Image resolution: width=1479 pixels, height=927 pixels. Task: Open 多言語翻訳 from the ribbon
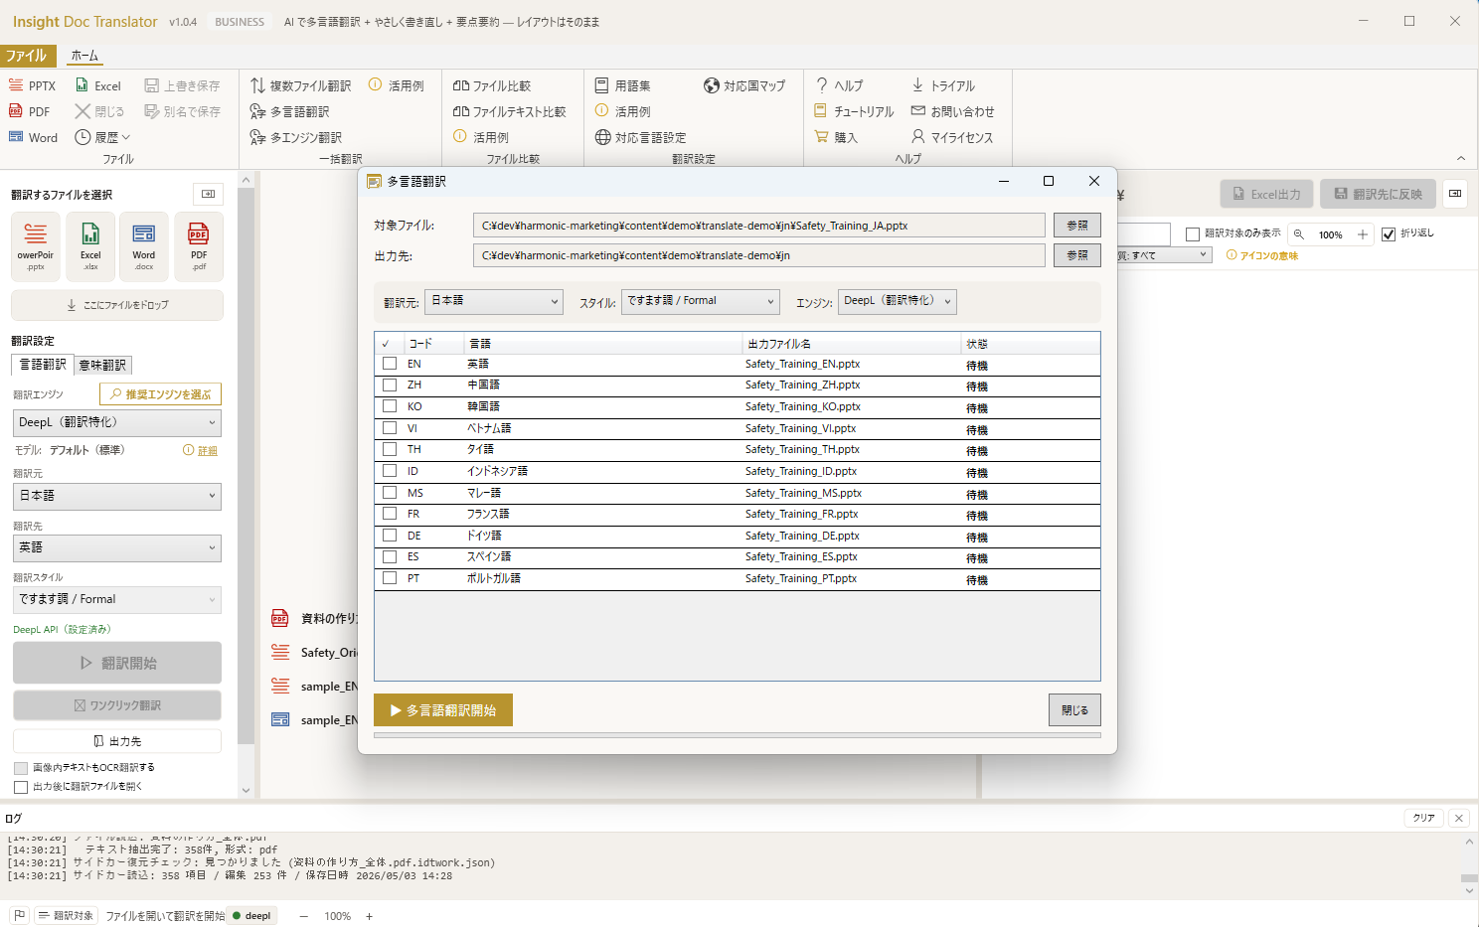(289, 111)
